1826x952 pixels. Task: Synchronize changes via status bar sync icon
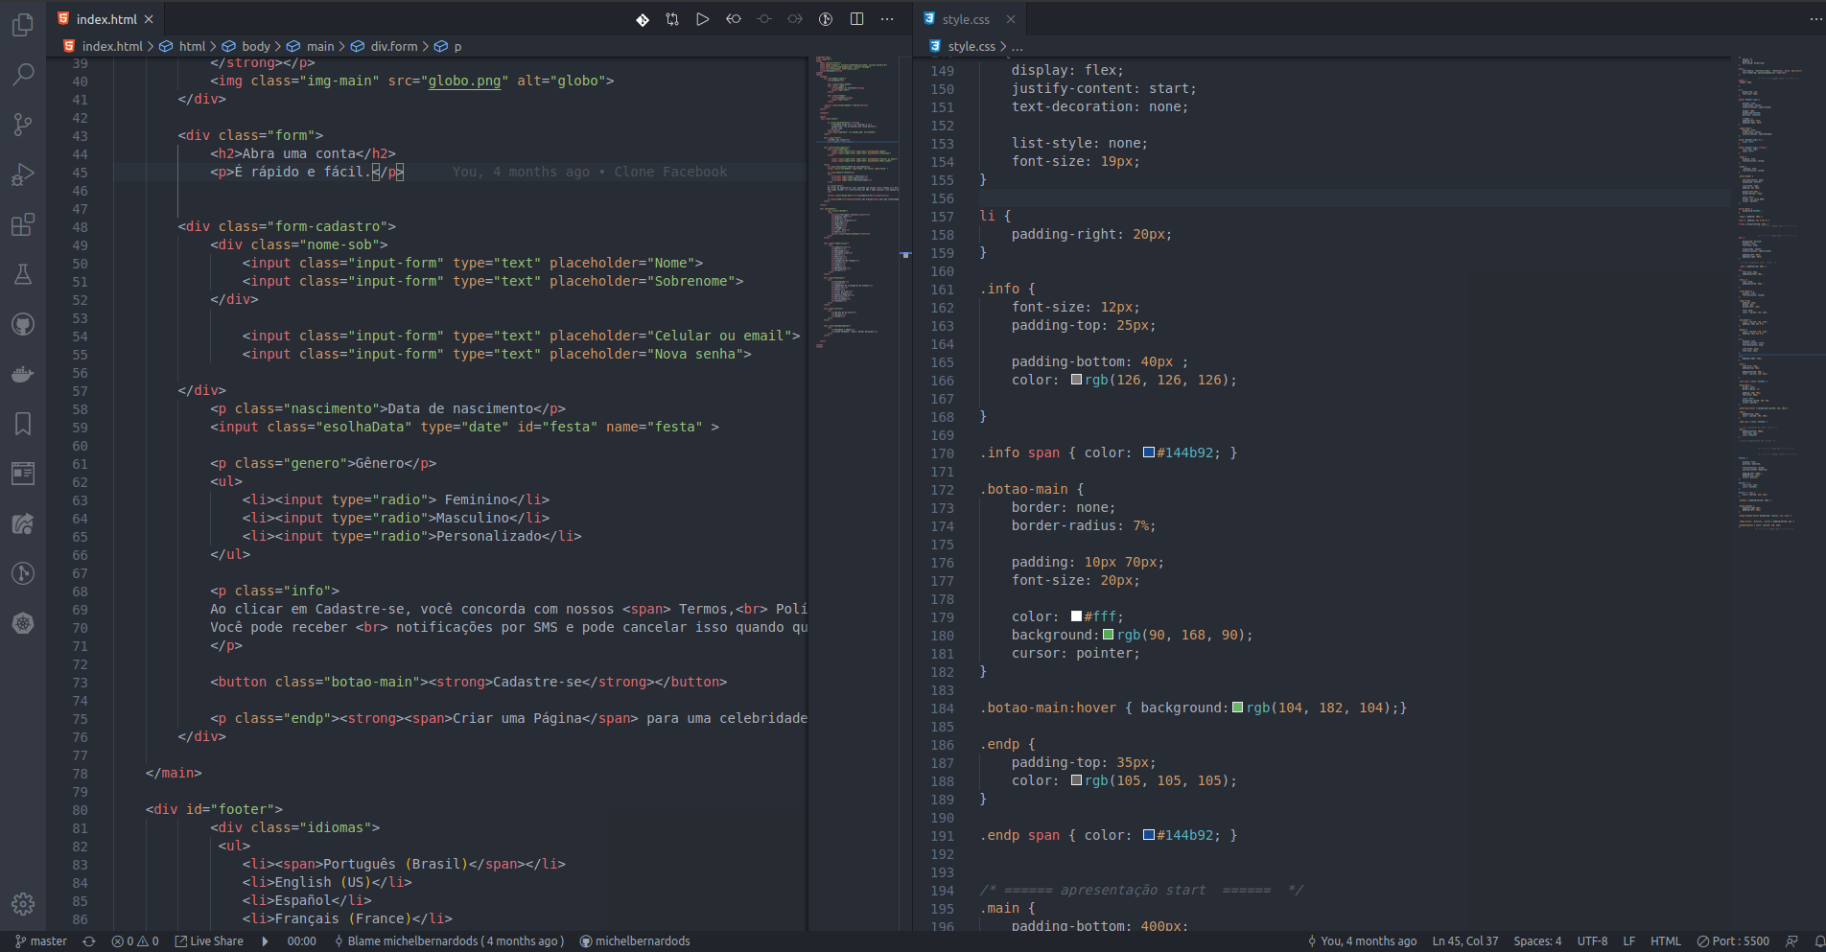coord(89,941)
